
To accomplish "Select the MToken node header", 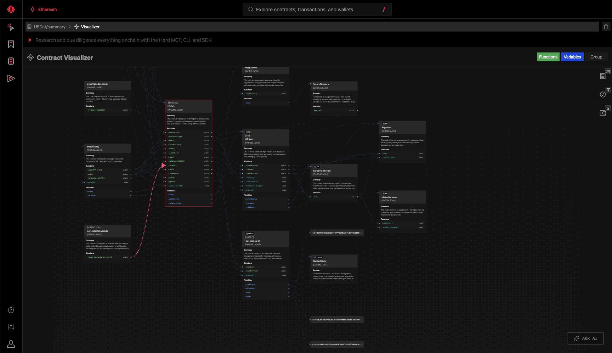I will (x=266, y=137).
